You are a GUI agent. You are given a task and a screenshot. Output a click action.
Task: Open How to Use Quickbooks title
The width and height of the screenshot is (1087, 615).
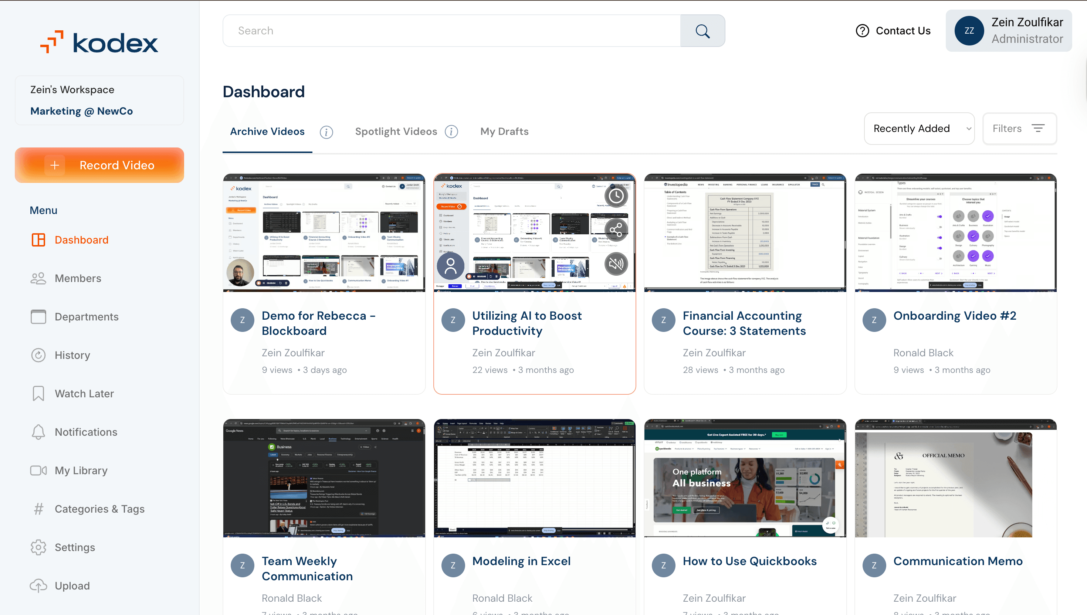[749, 561]
